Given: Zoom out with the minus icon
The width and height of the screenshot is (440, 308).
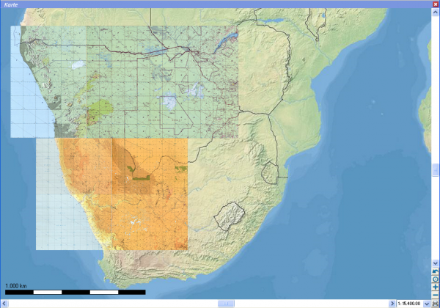Looking at the screenshot, I should point(435,295).
